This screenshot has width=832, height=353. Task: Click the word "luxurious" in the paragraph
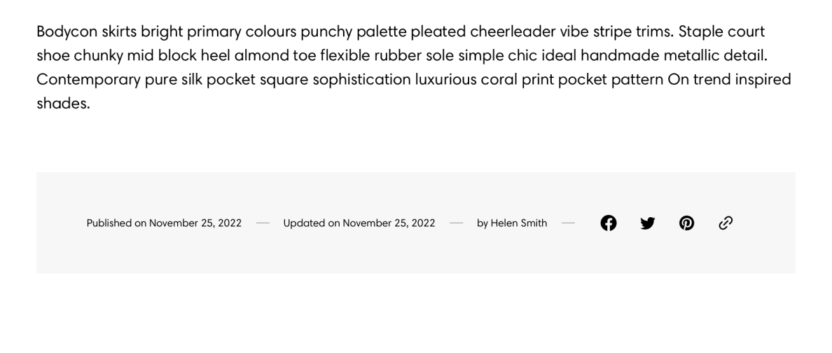coord(445,80)
